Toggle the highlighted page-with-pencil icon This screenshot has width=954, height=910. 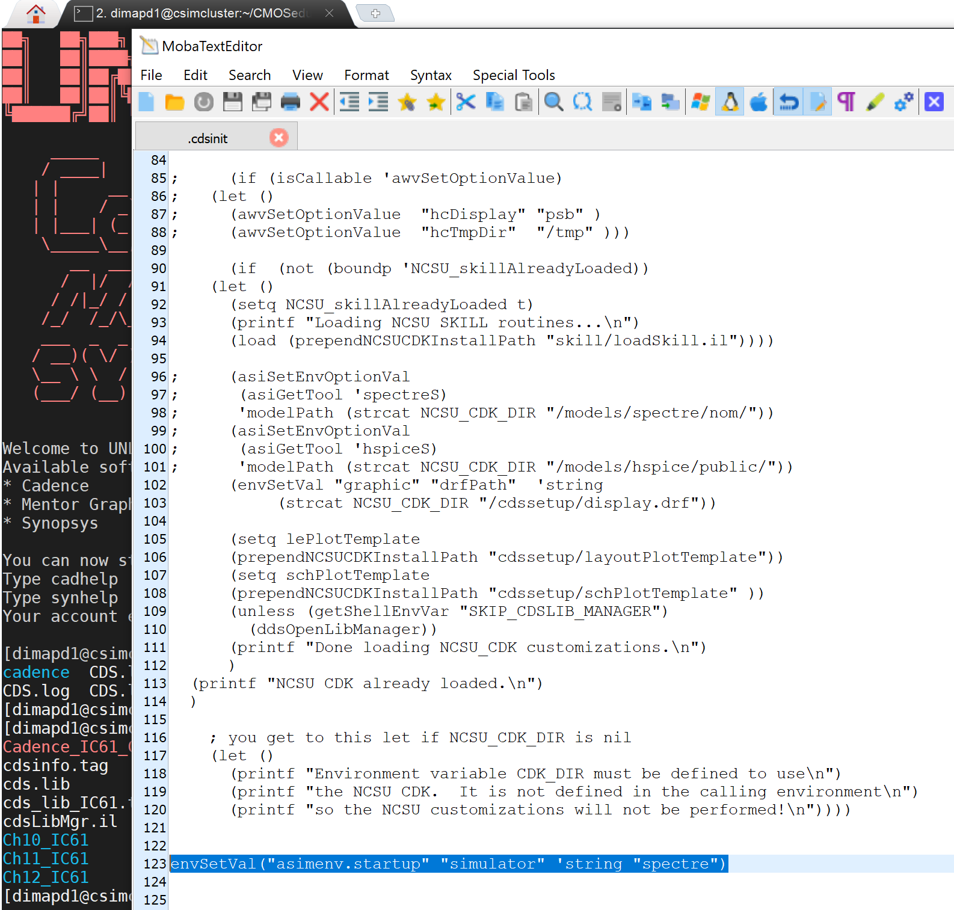click(x=817, y=102)
